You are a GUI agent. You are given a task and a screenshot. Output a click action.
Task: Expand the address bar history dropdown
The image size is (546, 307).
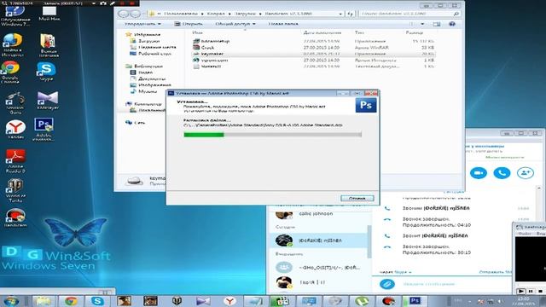(340, 14)
